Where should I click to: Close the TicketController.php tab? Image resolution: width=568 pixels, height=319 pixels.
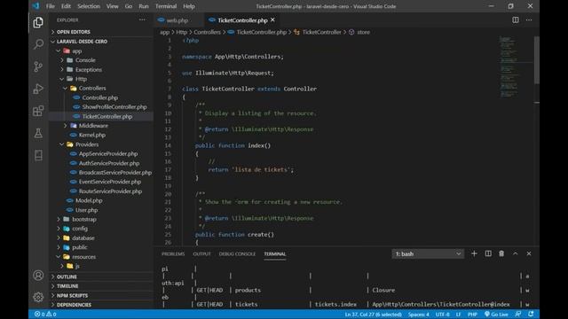click(x=272, y=19)
